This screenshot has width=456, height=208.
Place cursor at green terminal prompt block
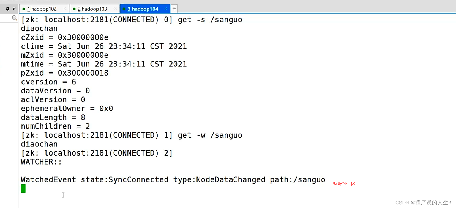[23, 188]
